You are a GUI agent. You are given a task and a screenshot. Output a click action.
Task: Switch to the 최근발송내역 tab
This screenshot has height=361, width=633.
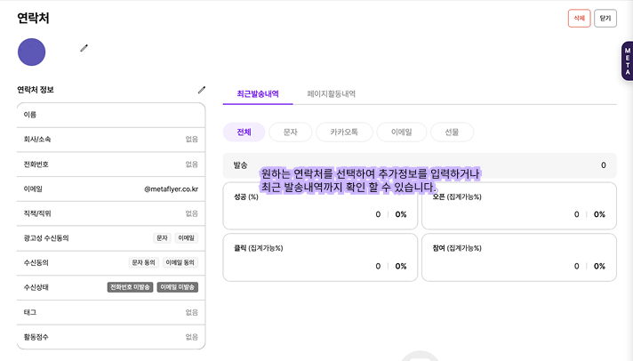coord(258,93)
